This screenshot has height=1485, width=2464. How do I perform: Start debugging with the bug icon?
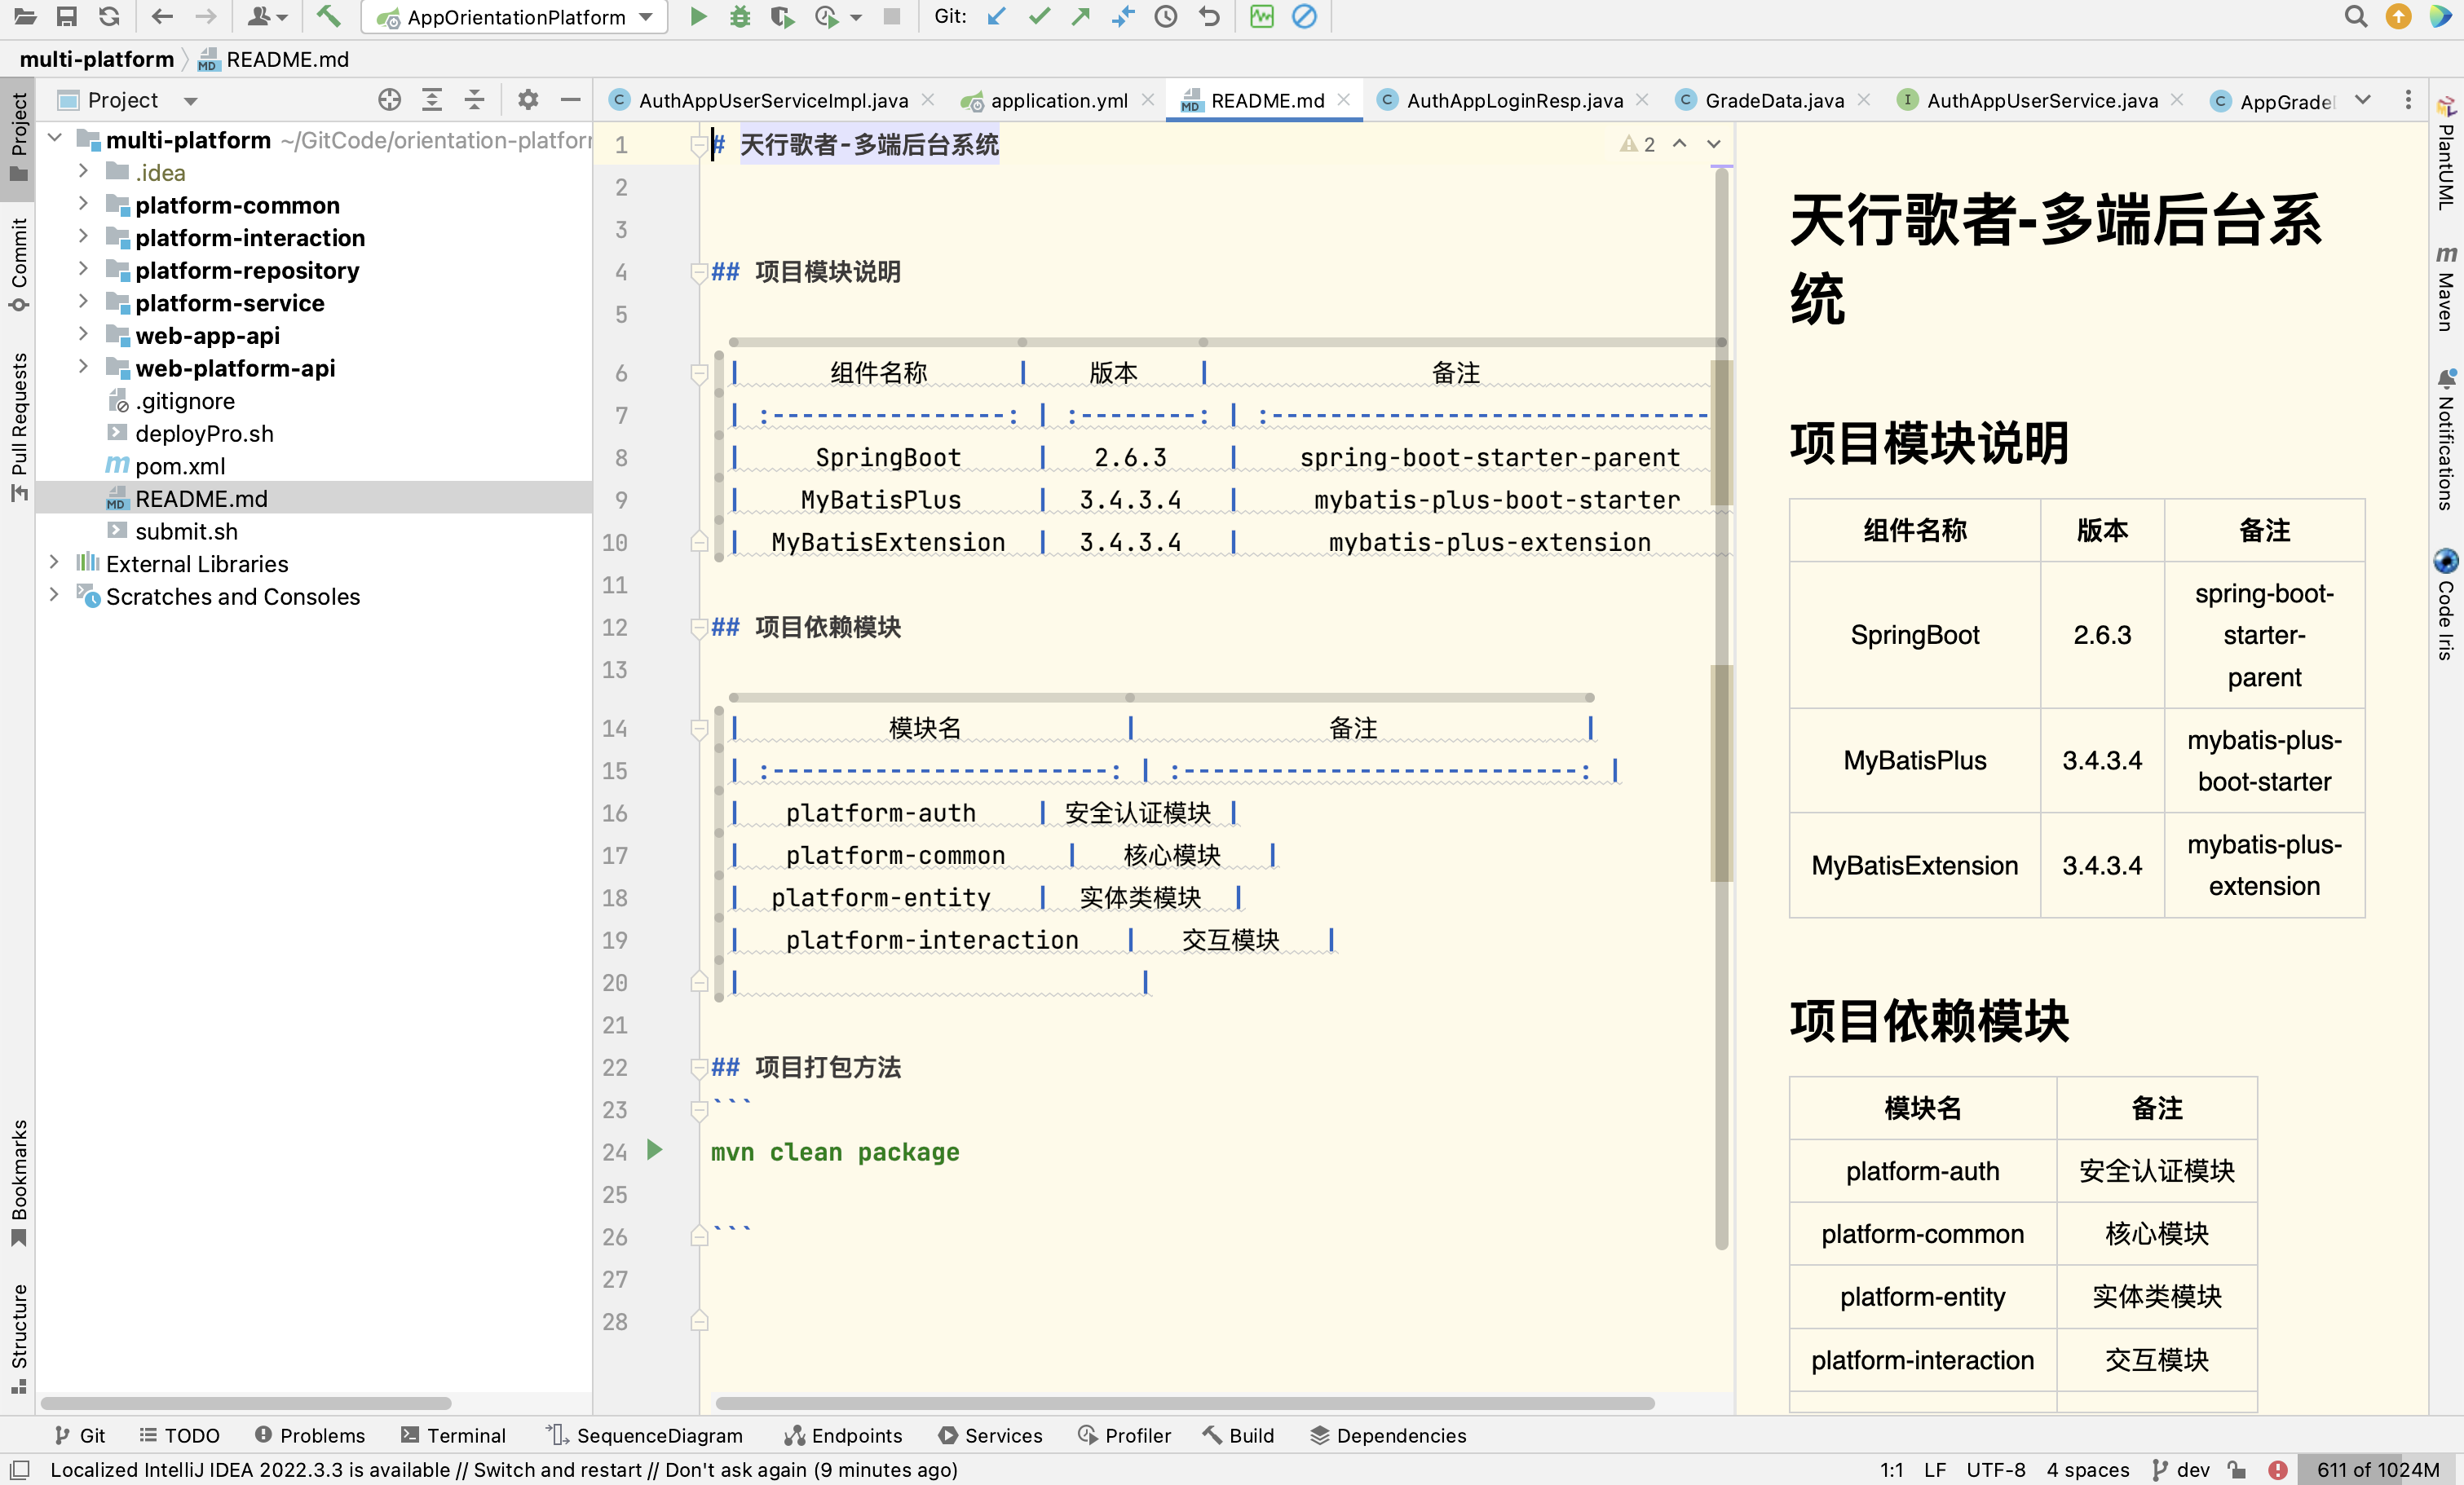pos(740,16)
